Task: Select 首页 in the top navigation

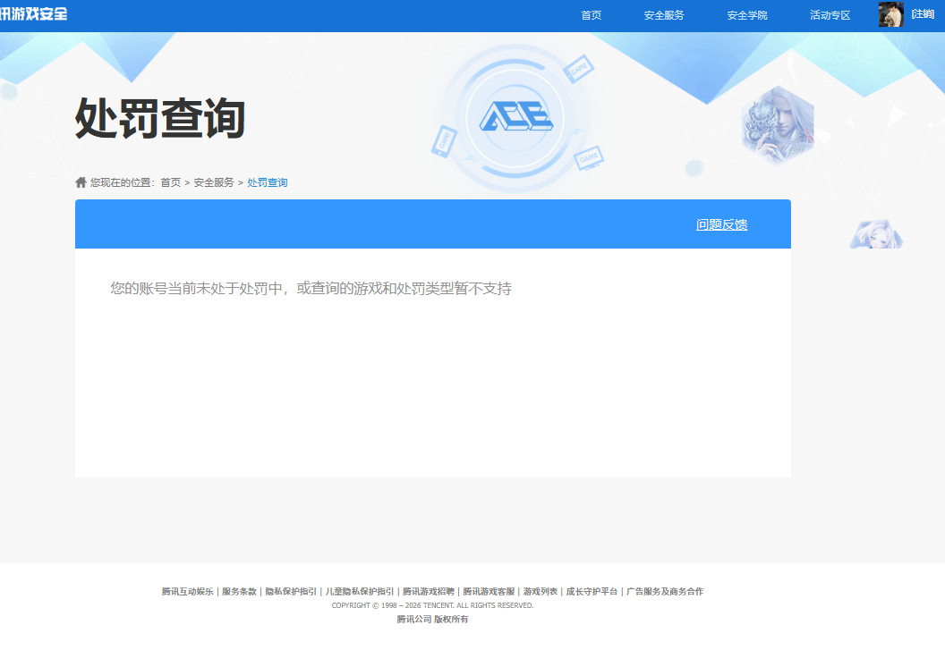Action: (590, 14)
